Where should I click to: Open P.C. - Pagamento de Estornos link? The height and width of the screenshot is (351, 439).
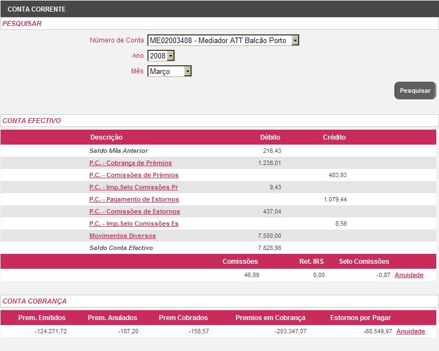pos(134,199)
